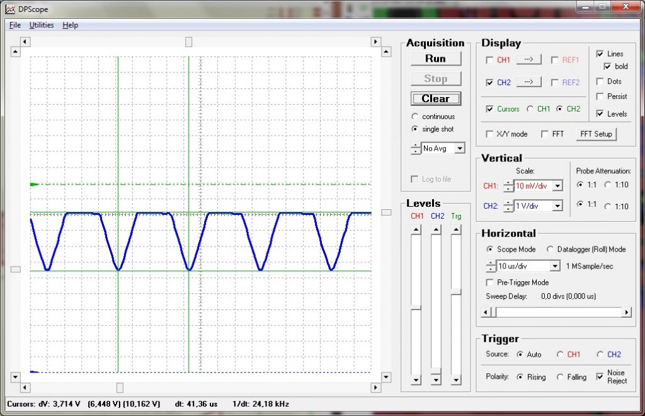The image size is (645, 416).
Task: Open the Help menu
Action: [x=71, y=25]
